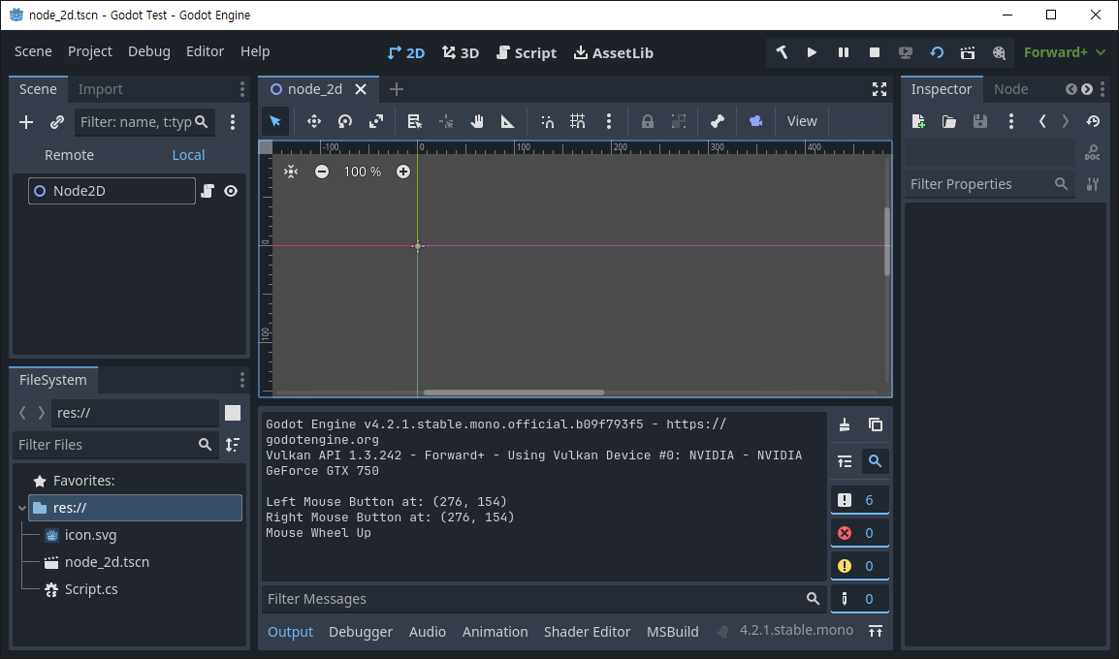Switch to the Script workspace
This screenshot has width=1119, height=659.
(x=527, y=52)
